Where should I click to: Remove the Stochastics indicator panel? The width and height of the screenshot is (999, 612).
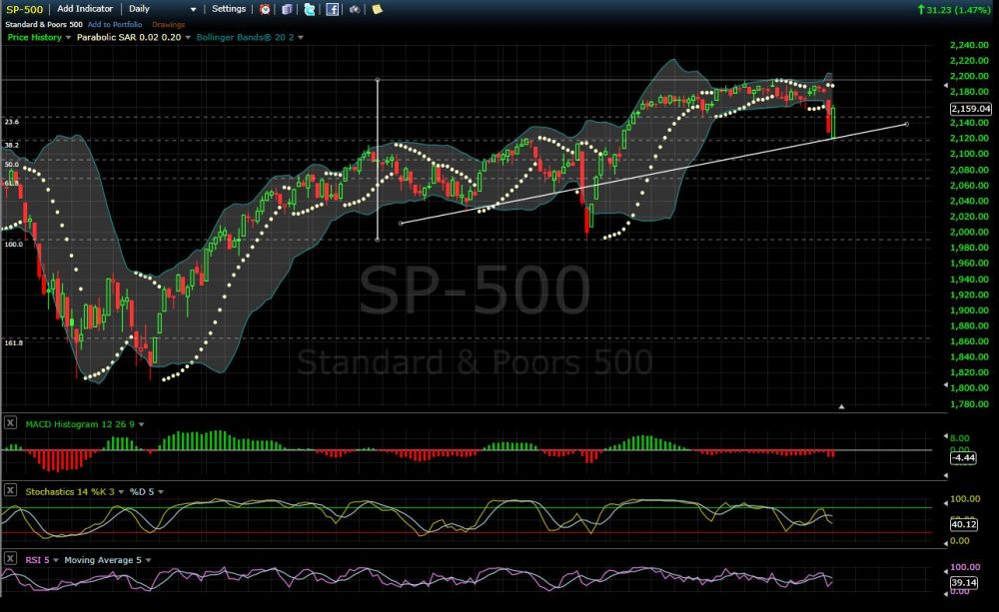[10, 490]
